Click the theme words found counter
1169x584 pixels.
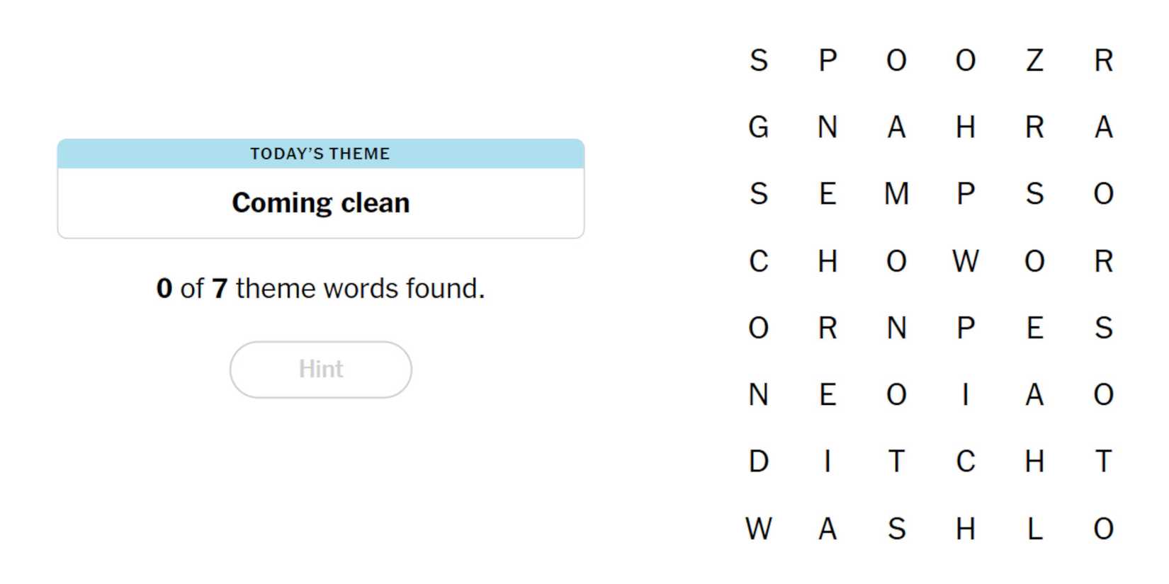point(320,289)
